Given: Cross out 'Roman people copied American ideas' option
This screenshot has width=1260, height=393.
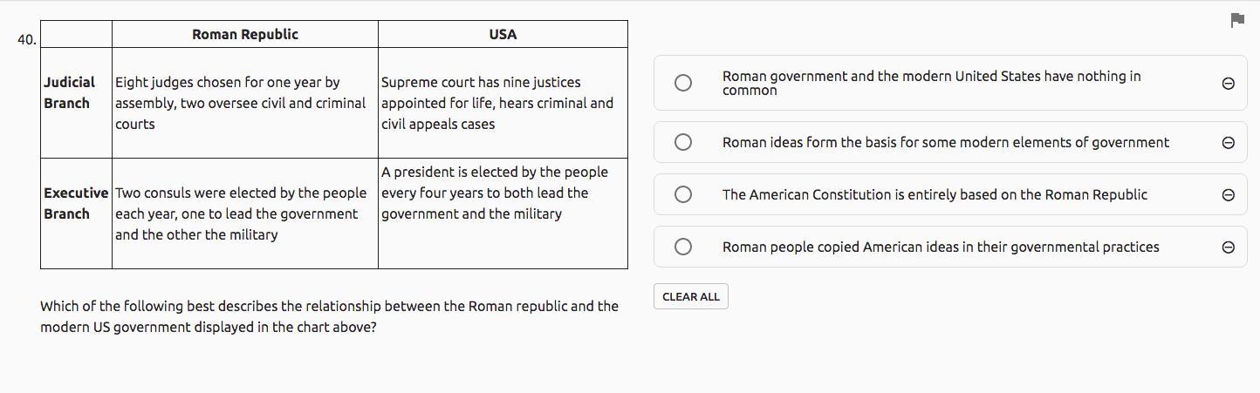Looking at the screenshot, I should [x=1228, y=247].
